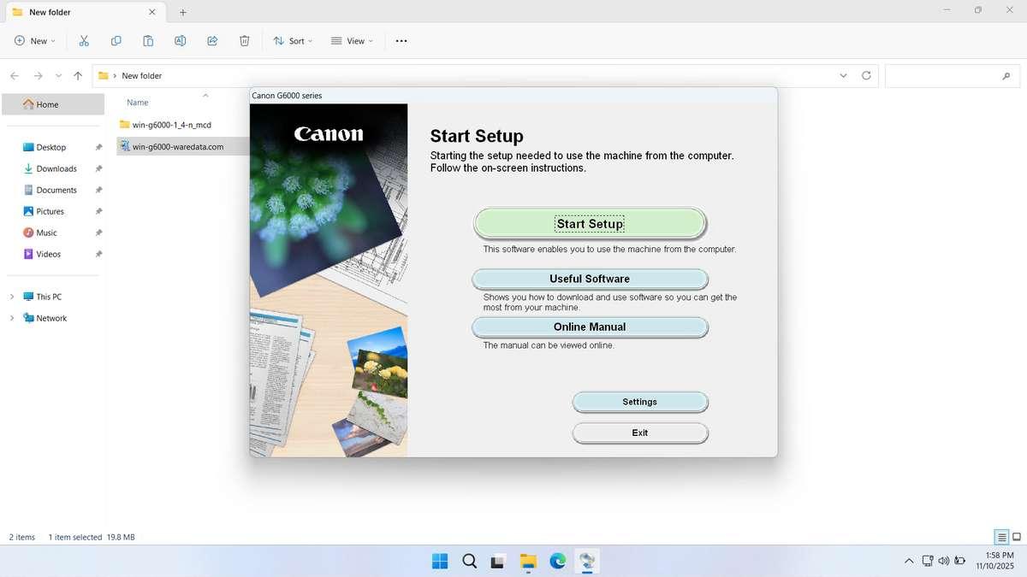Open the Online Manual

tap(589, 326)
